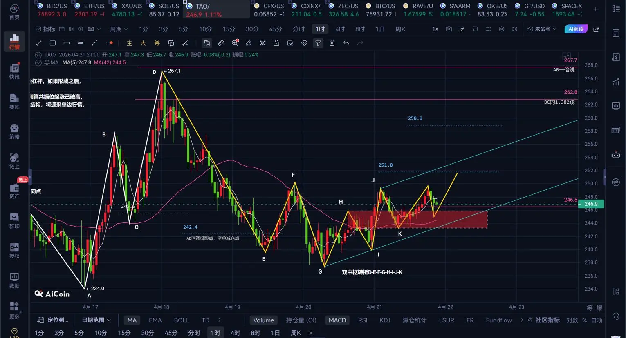Image resolution: width=626 pixels, height=338 pixels.
Task: Open 社区指标 community indicators
Action: pos(543,320)
